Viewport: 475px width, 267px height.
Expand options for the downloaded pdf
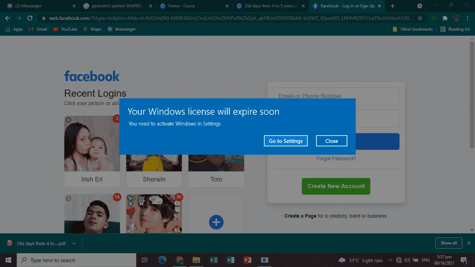click(74, 243)
